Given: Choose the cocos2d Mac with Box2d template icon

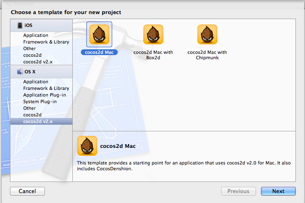Looking at the screenshot, I should 153,34.
